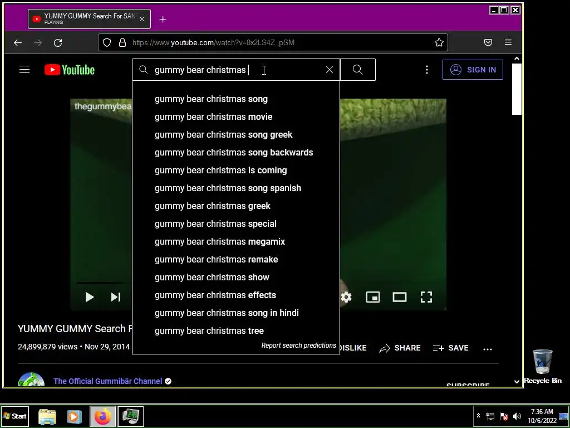Choose suggestion "gummy bear christmas song backwards"
The width and height of the screenshot is (570, 428).
tap(236, 153)
